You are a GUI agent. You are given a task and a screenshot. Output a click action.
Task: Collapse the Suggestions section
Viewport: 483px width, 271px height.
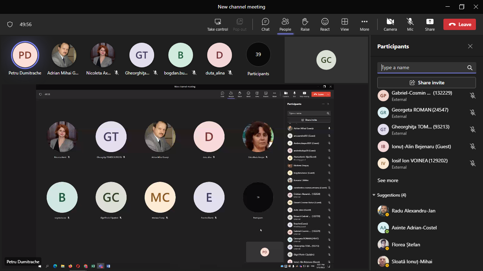click(374, 195)
